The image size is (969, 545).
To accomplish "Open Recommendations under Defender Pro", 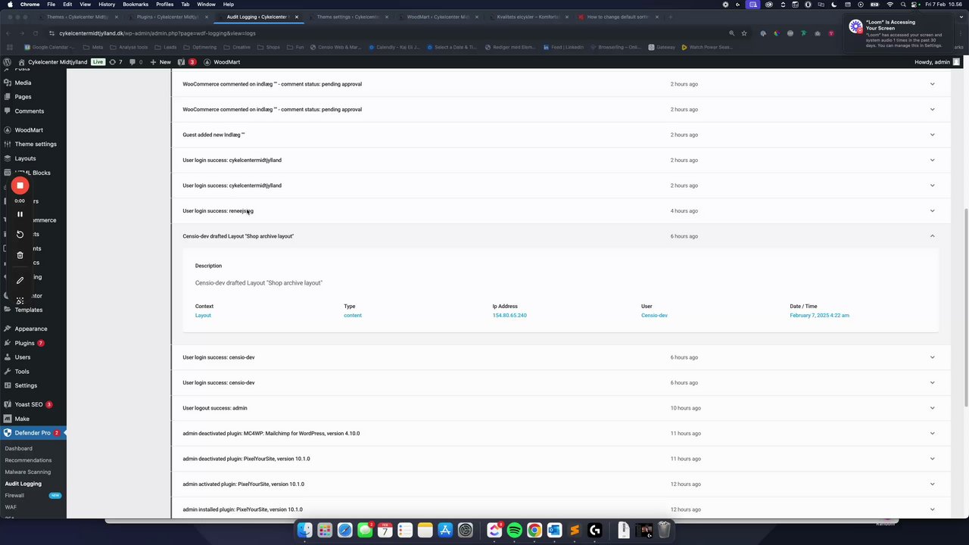I will click(x=28, y=460).
